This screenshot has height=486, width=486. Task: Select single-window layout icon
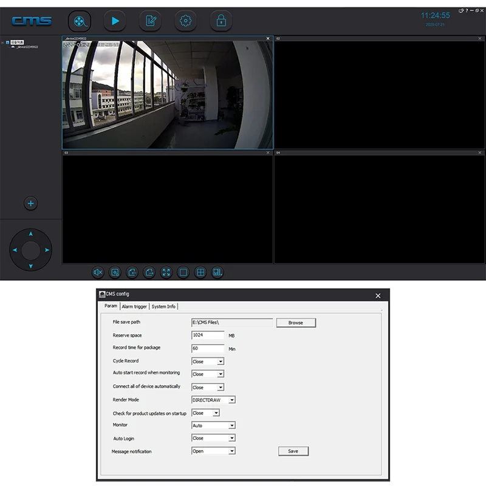coord(183,273)
